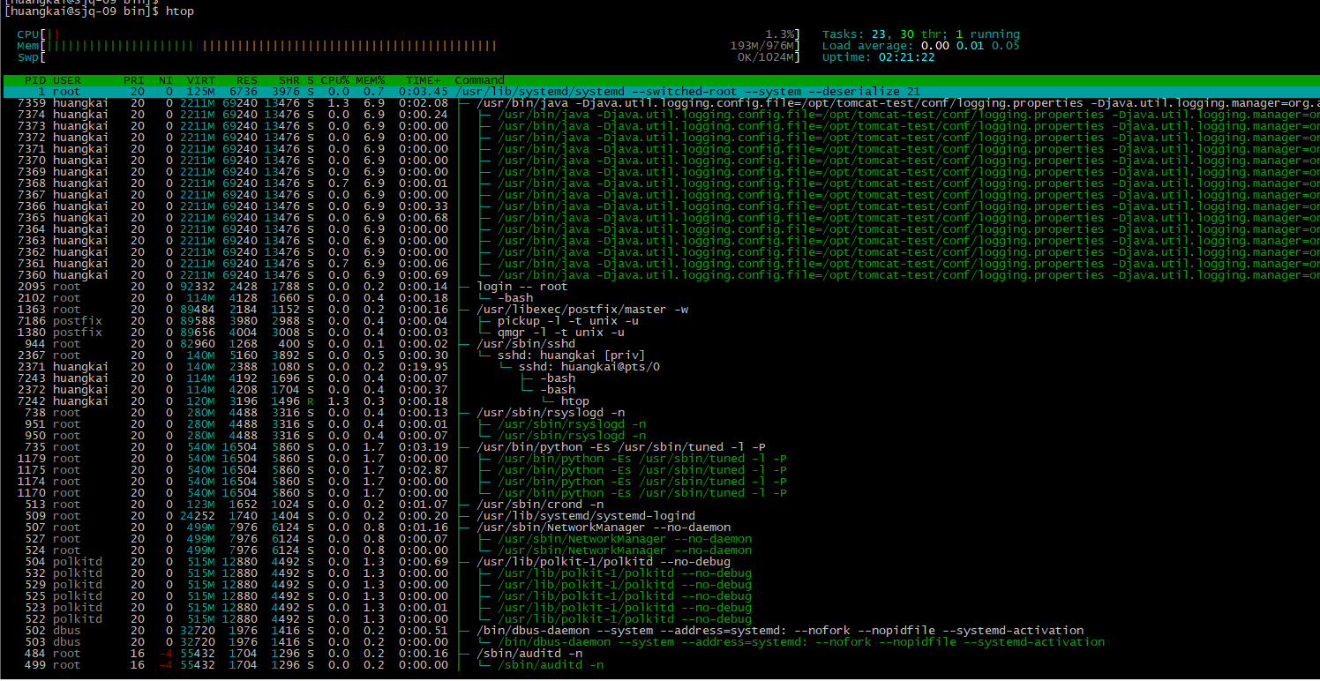The height and width of the screenshot is (681, 1320).
Task: Select polkitd parent process PID 504
Action: tap(660, 562)
